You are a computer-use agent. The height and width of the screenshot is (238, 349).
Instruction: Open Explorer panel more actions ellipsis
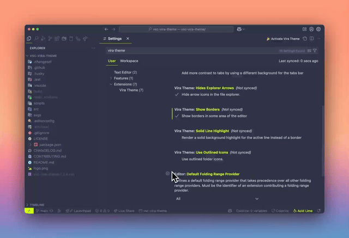(93, 48)
